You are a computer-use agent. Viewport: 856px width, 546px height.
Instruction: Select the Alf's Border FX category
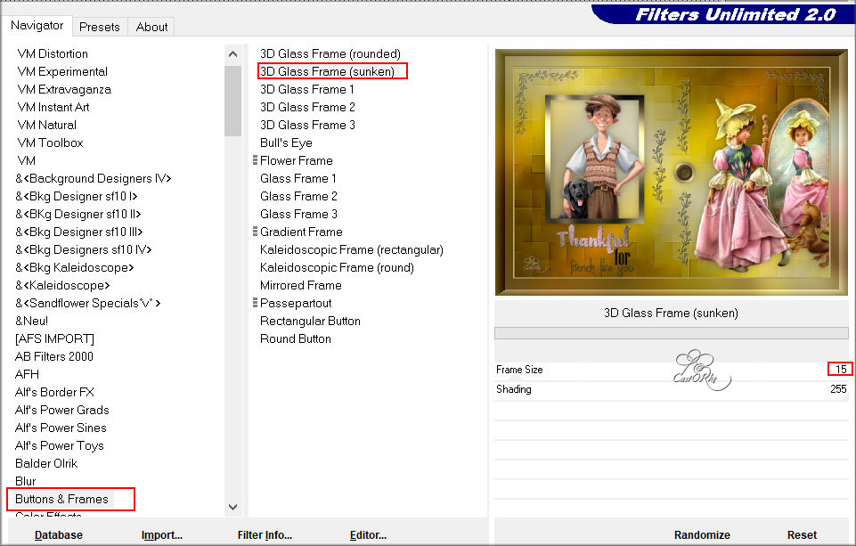tap(54, 392)
